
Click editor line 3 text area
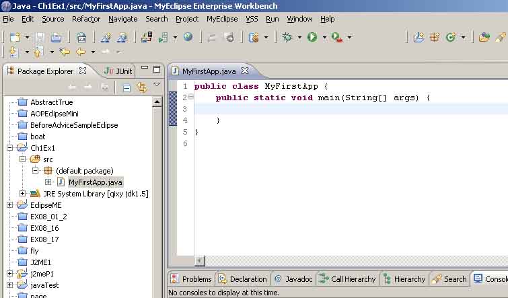(351, 109)
